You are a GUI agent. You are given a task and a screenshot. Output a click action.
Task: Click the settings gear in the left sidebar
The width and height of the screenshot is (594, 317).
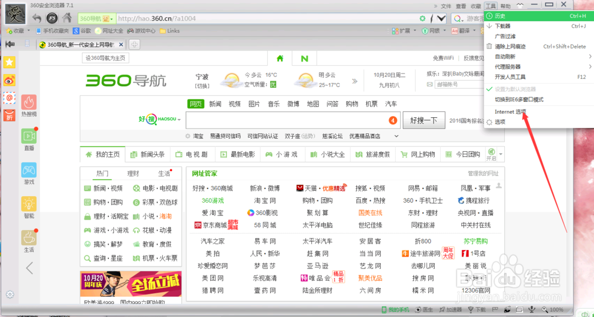point(10,294)
